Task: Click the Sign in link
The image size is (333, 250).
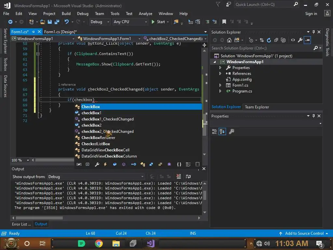Action: pyautogui.click(x=311, y=14)
